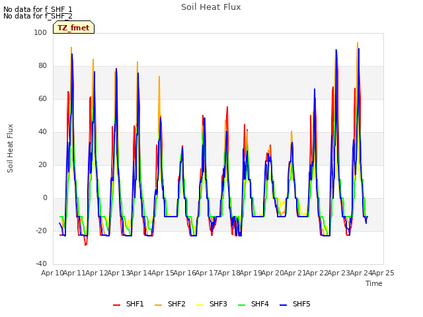Select the SHF1 legend label

135,304
